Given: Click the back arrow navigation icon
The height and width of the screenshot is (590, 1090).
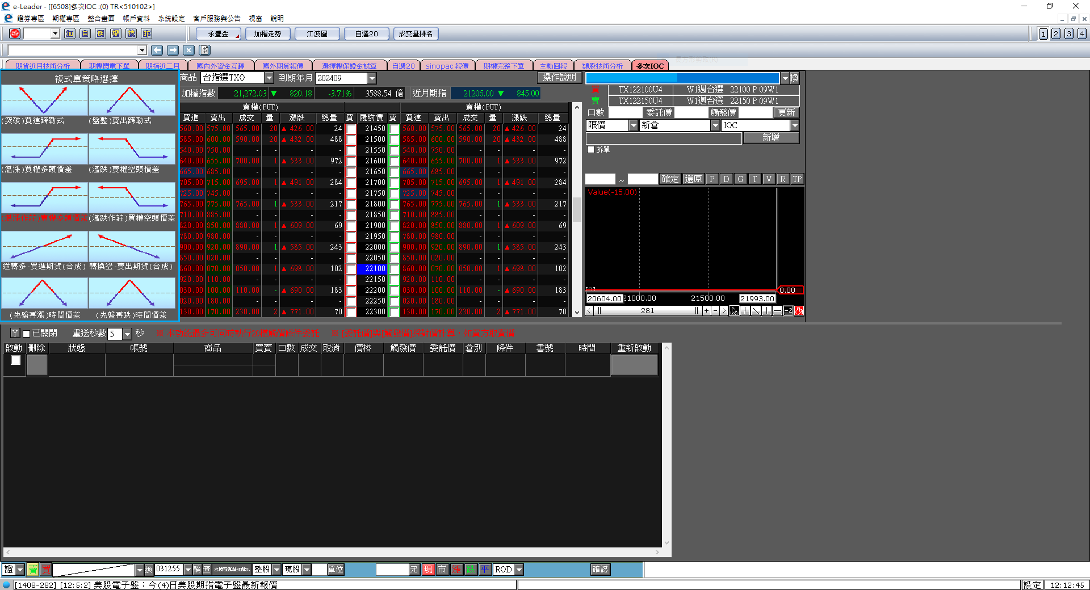Looking at the screenshot, I should click(x=157, y=50).
